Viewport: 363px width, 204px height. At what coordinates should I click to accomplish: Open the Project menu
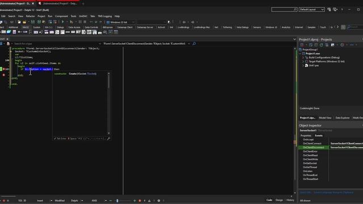[x=41, y=16]
